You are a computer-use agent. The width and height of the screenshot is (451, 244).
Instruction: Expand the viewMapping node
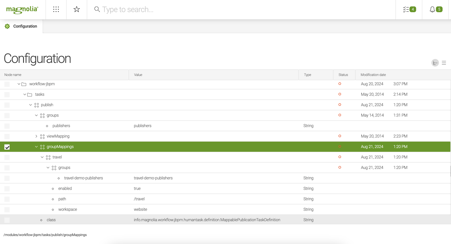click(36, 136)
